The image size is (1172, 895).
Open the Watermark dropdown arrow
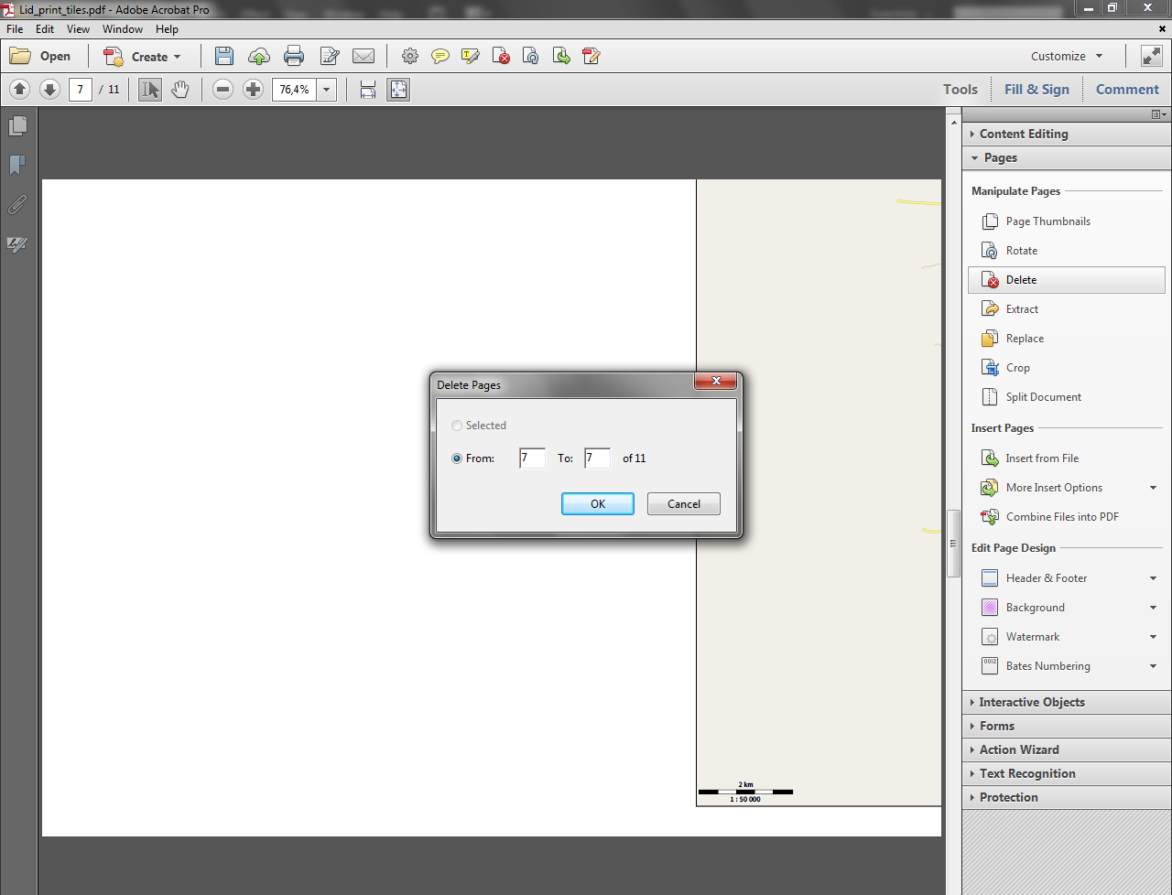click(1154, 637)
